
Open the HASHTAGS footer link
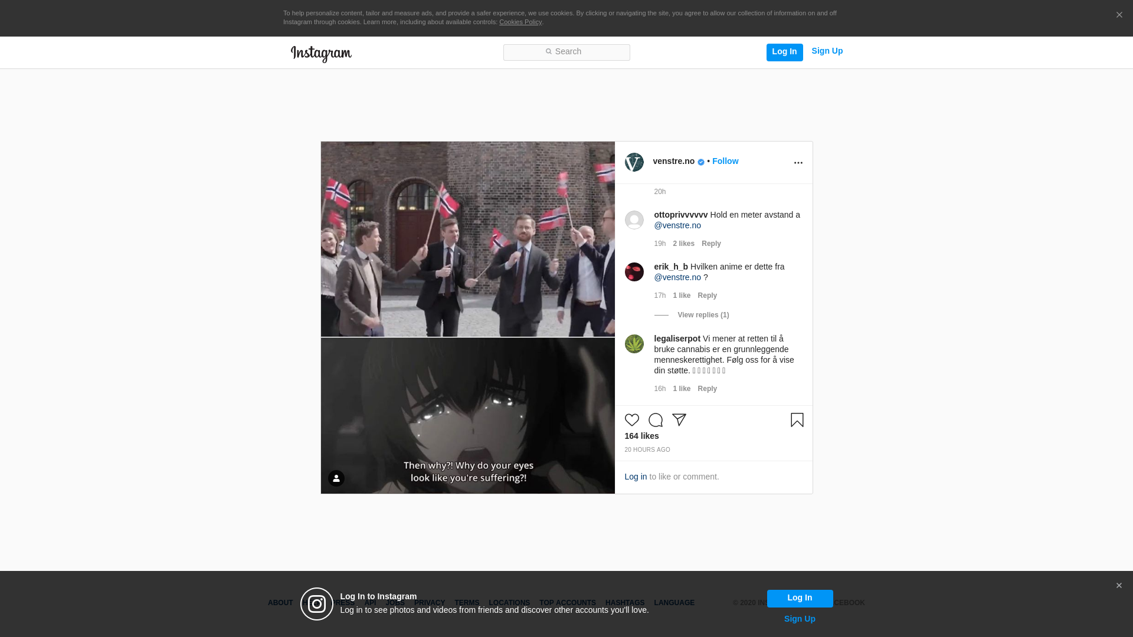pyautogui.click(x=625, y=603)
